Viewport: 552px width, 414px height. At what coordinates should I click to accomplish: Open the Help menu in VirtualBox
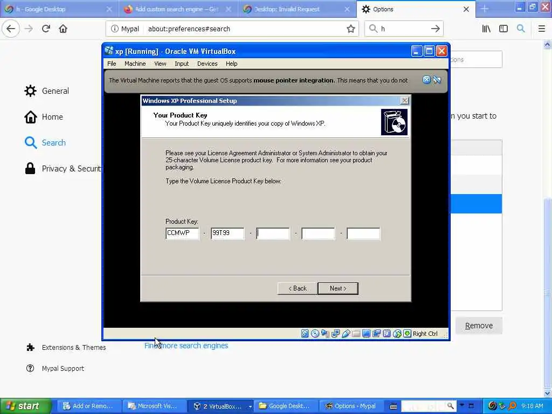click(232, 64)
